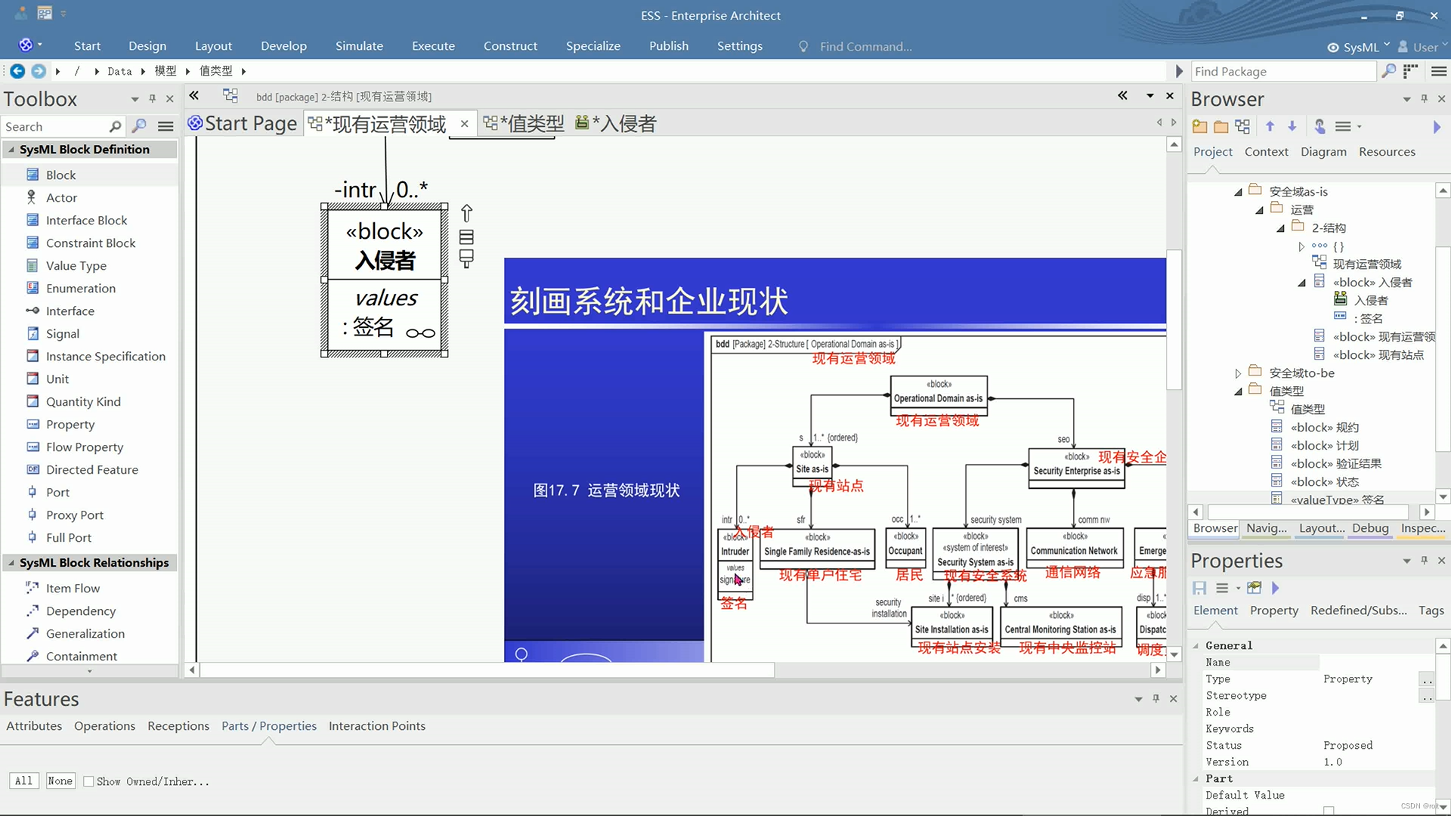Click the Find Command search field

[865, 46]
